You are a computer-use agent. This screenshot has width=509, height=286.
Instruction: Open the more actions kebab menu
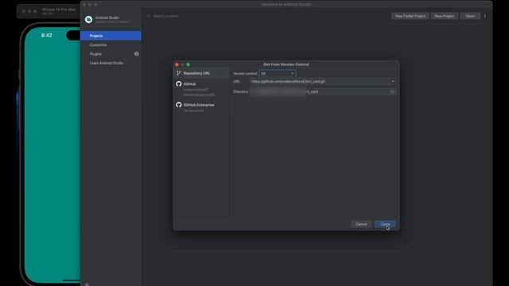point(485,16)
